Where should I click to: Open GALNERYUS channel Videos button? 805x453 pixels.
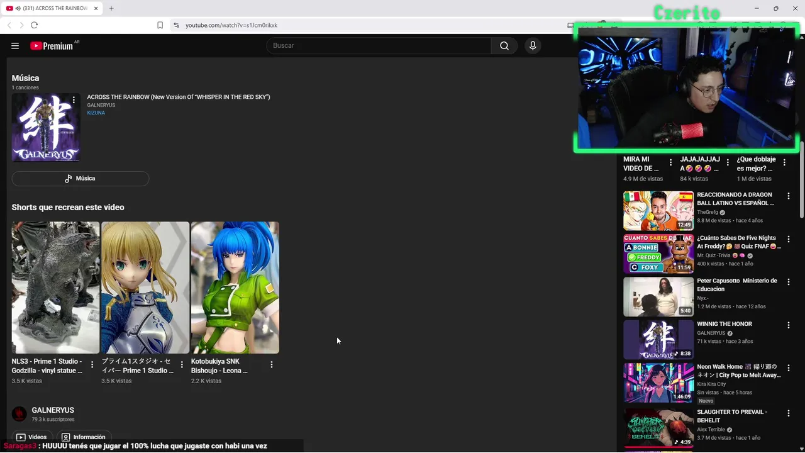coord(32,437)
